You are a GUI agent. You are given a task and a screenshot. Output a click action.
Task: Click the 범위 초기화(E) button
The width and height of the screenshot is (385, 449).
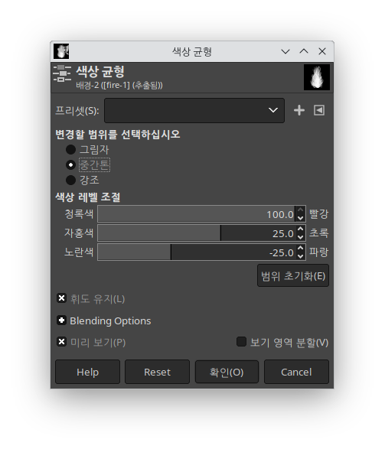point(293,276)
